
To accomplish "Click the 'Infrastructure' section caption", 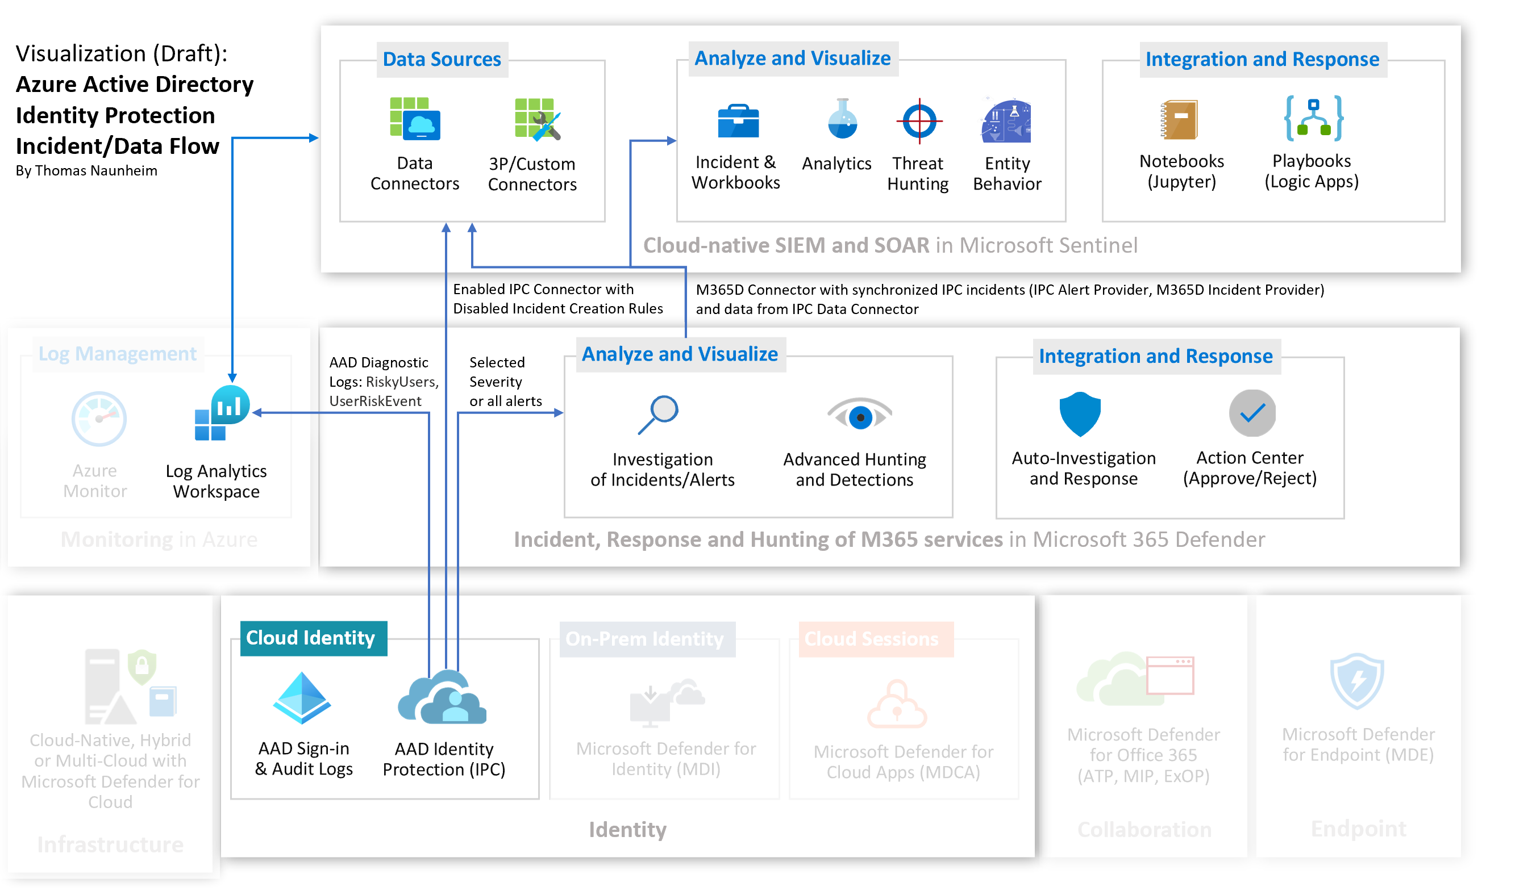I will pyautogui.click(x=110, y=844).
